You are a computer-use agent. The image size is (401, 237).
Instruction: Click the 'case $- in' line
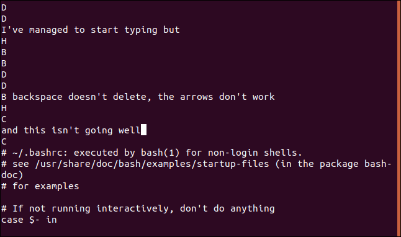(x=29, y=220)
